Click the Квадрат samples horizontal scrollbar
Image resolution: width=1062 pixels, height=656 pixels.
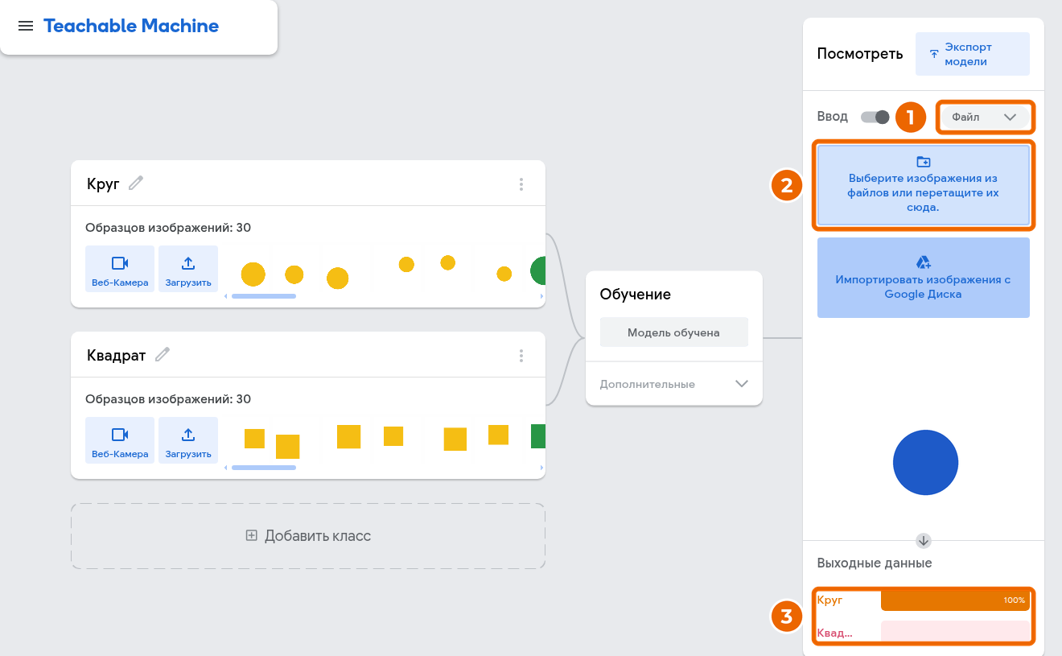coord(264,468)
